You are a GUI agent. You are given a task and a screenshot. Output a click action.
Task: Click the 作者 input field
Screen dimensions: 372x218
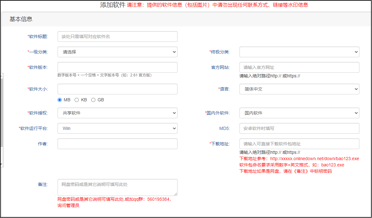pos(117,144)
